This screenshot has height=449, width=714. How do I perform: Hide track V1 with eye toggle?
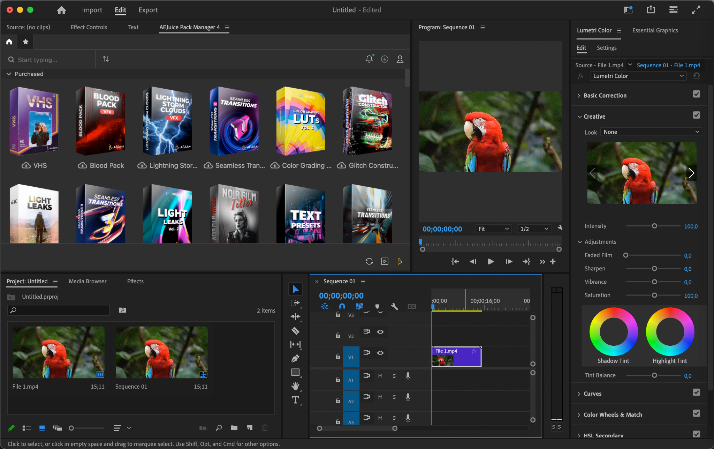380,353
